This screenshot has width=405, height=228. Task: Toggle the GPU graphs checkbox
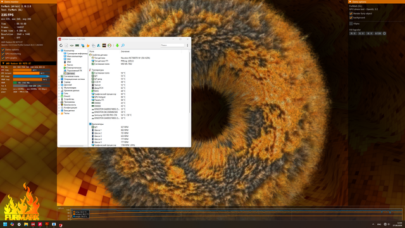(3, 58)
